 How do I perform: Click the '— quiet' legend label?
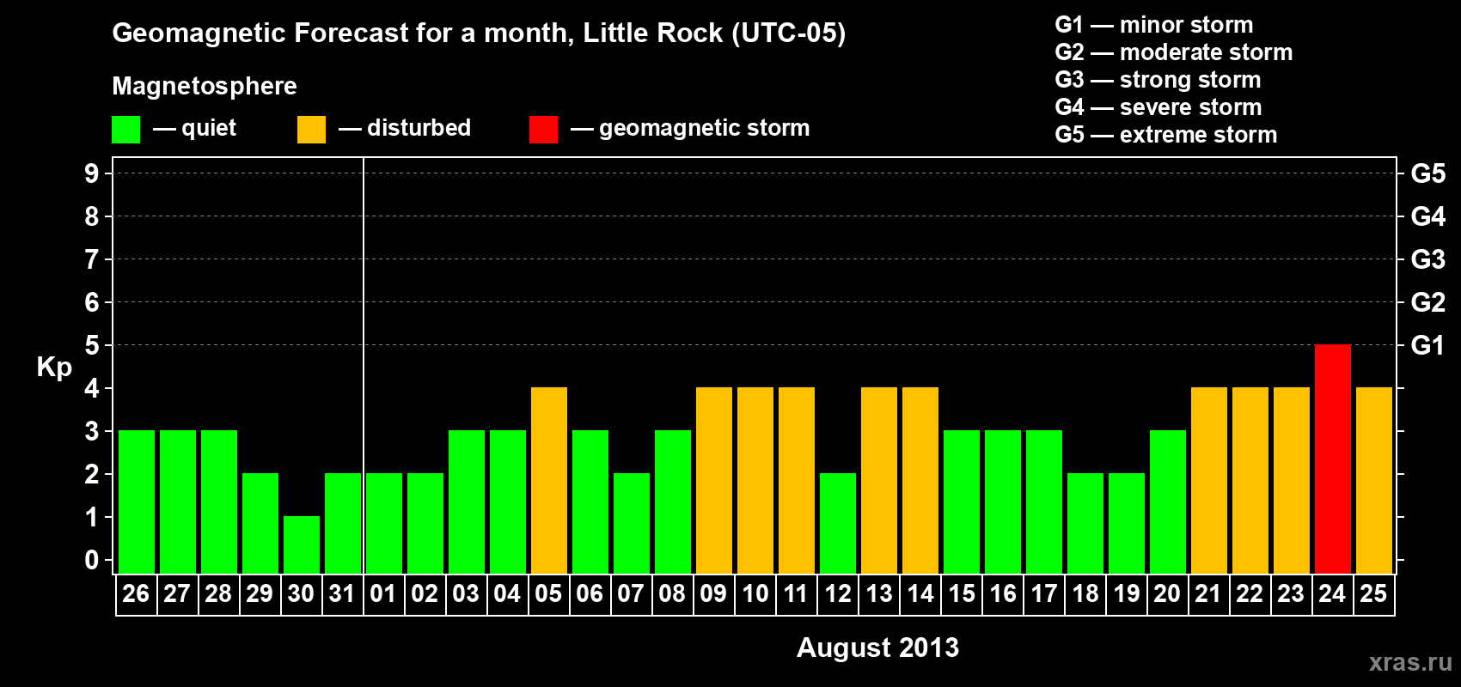pyautogui.click(x=194, y=129)
